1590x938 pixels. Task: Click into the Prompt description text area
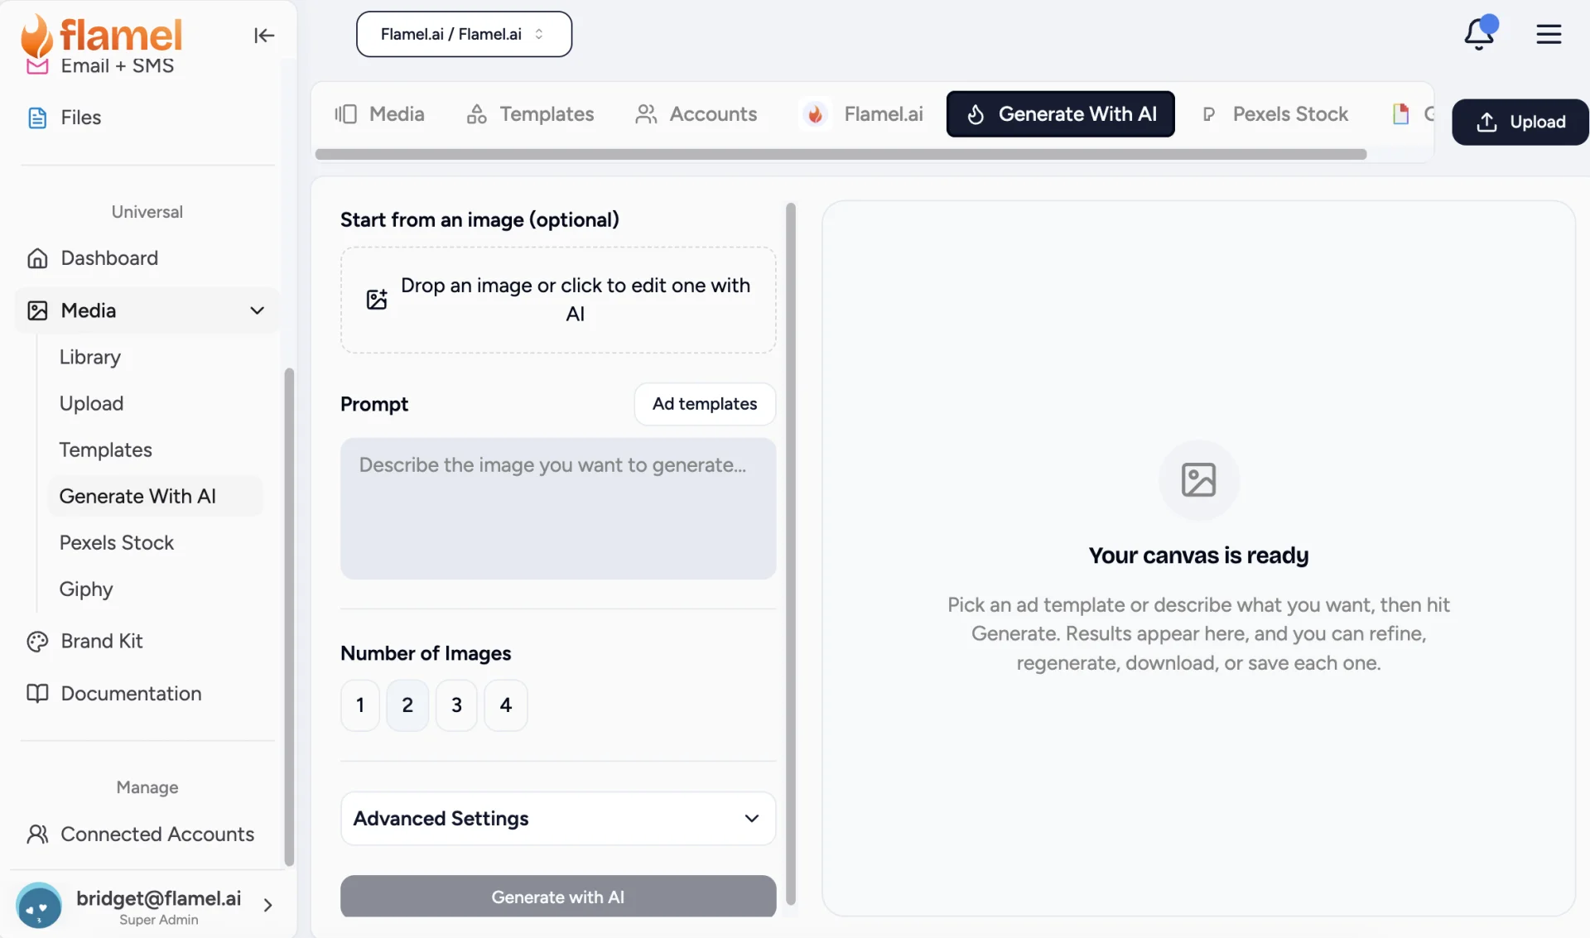[558, 508]
